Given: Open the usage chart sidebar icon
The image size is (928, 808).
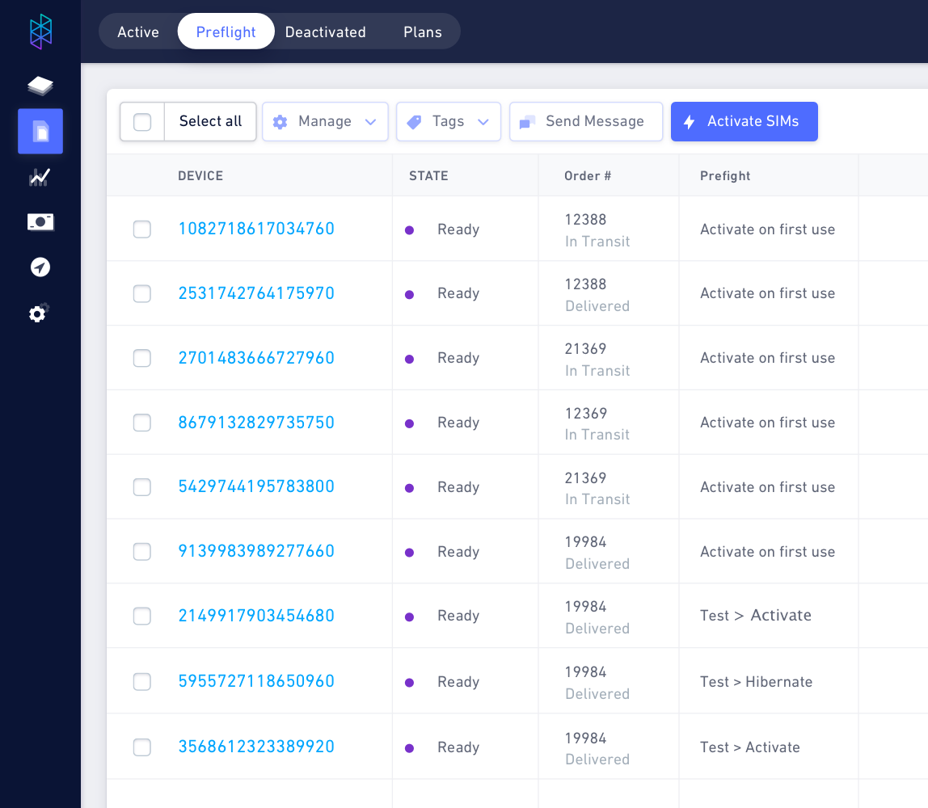Looking at the screenshot, I should click(x=40, y=177).
